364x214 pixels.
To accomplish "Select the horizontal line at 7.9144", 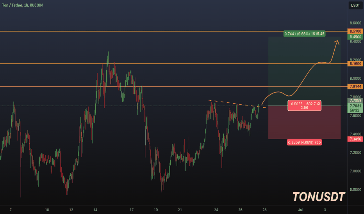I will pos(174,86).
